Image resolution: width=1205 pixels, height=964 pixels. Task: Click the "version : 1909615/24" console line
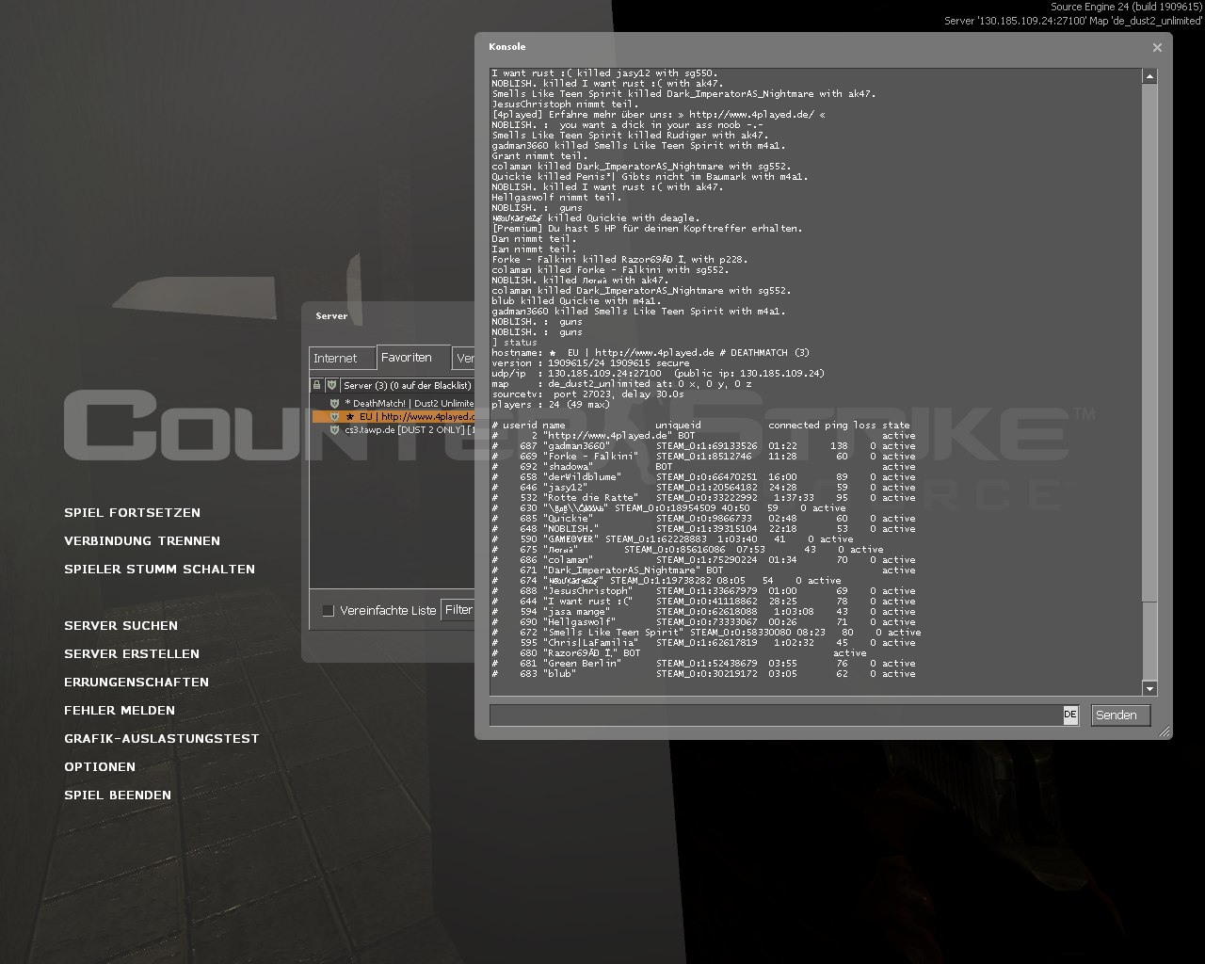(x=590, y=363)
